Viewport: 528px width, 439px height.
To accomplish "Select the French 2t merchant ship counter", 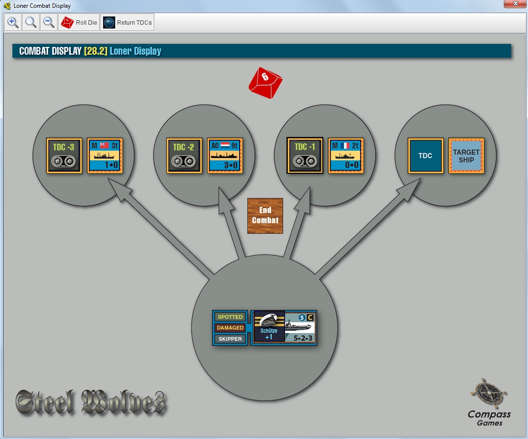I will (x=346, y=155).
